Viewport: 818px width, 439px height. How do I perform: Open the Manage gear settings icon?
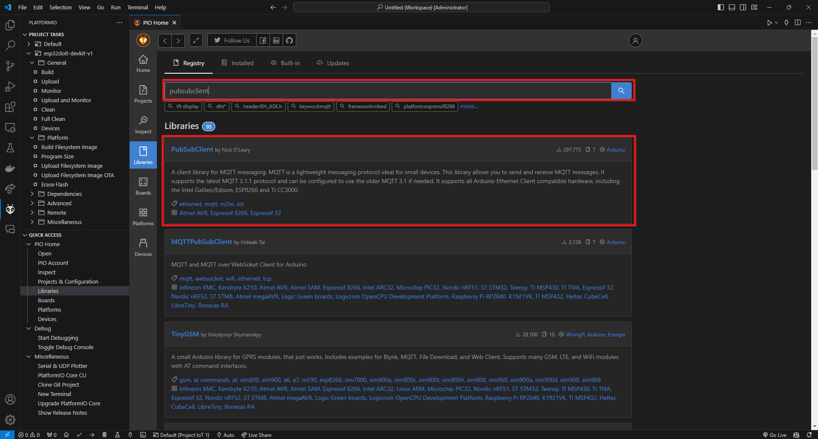tap(10, 420)
